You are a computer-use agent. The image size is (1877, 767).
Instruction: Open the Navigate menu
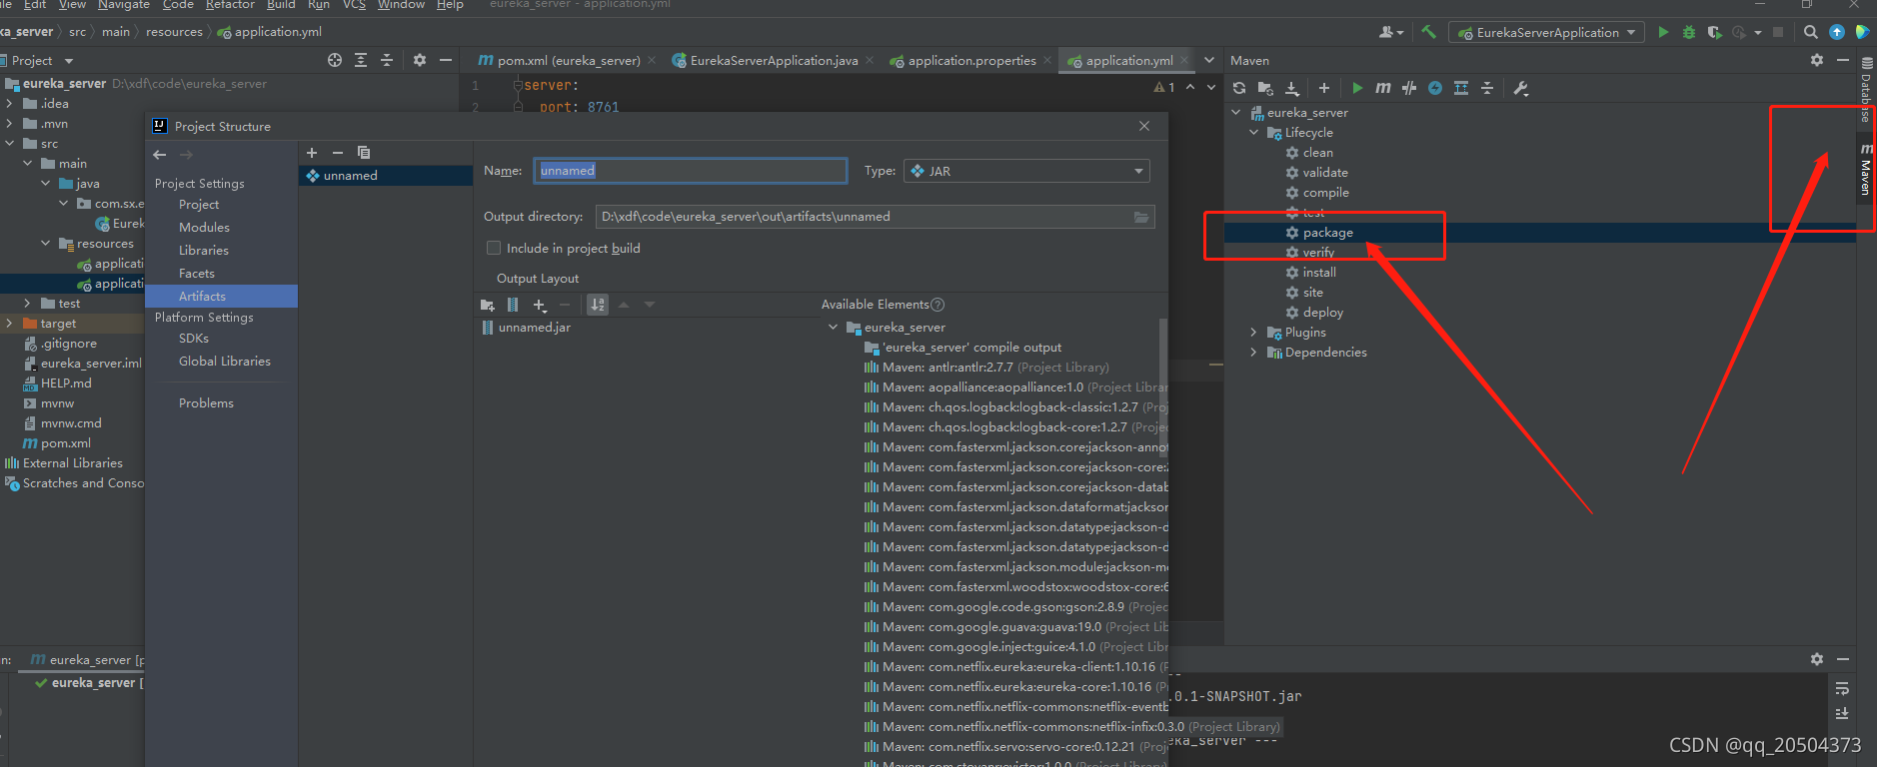[124, 5]
